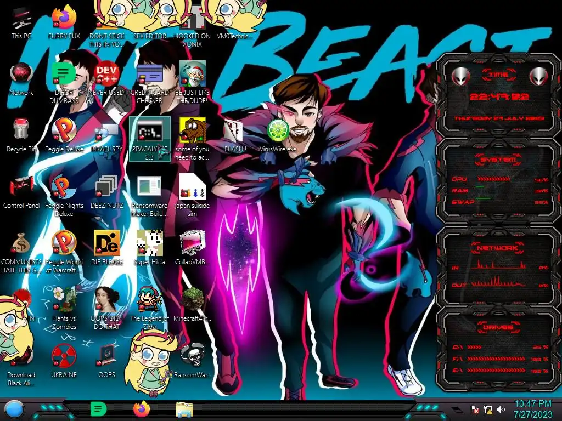Image resolution: width=562 pixels, height=421 pixels.
Task: Click the E:\ drive entry in the widget
Action: pyautogui.click(x=501, y=370)
